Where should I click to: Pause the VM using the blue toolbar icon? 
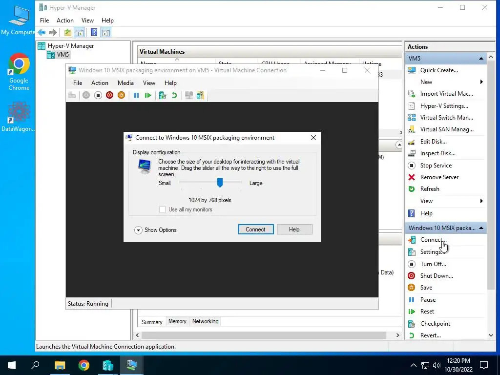coord(136,95)
